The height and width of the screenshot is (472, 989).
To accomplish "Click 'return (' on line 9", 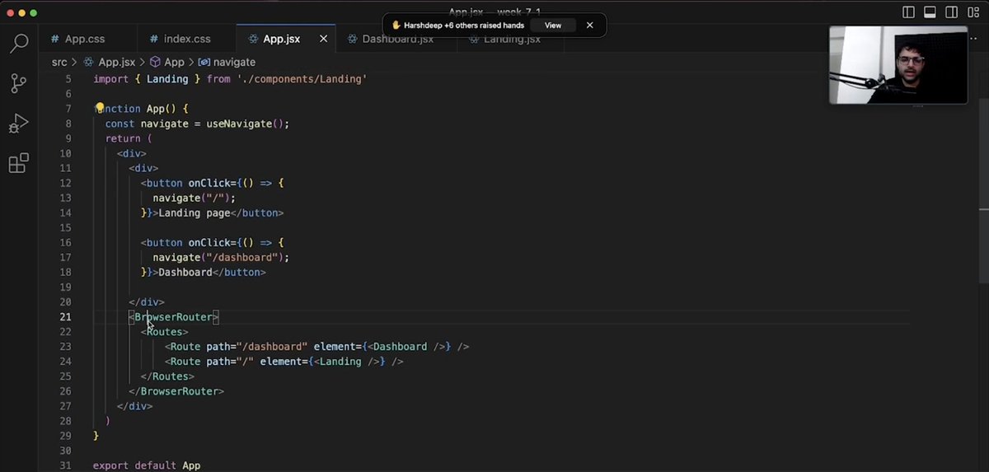I will pyautogui.click(x=129, y=138).
